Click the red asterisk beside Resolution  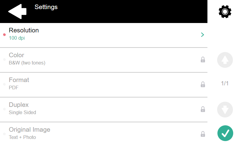point(4,35)
